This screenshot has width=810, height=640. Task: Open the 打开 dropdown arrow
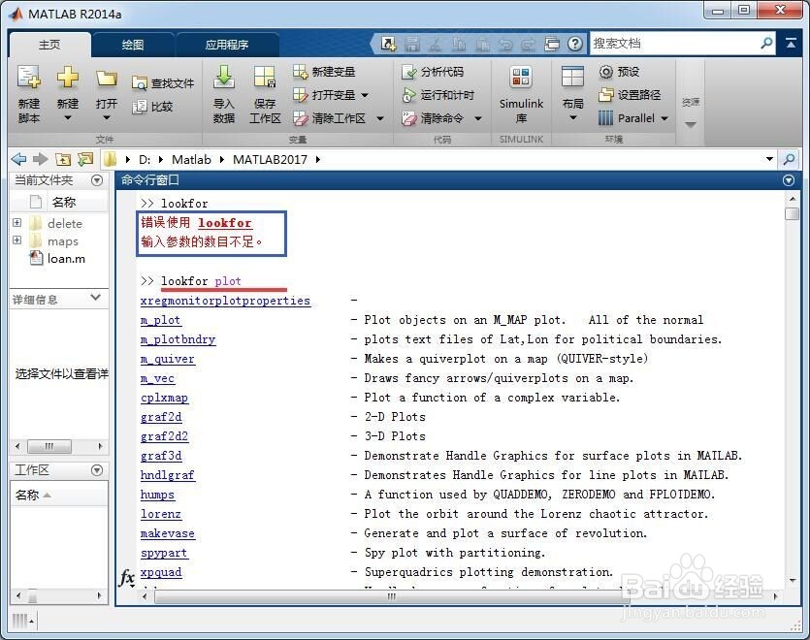tap(107, 118)
